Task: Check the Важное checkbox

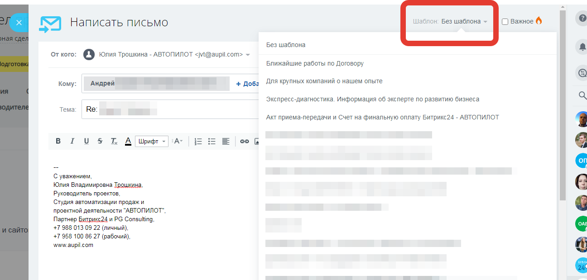Action: [x=505, y=21]
